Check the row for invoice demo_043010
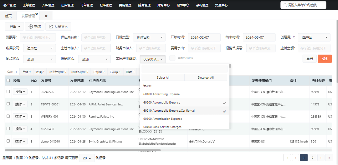The image size is (338, 165). pyautogui.click(x=8, y=141)
